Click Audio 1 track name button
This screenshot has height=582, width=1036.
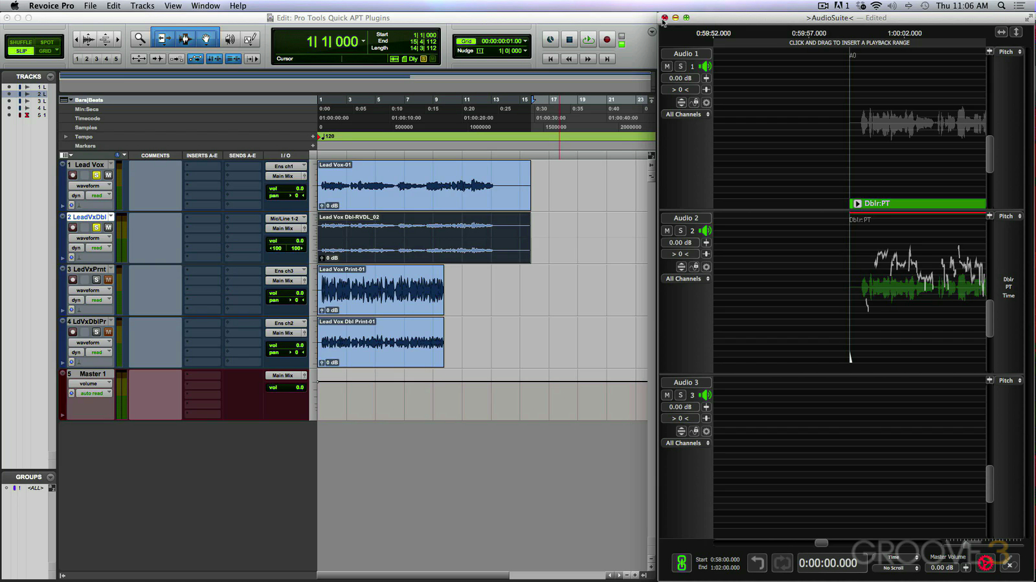pyautogui.click(x=686, y=54)
